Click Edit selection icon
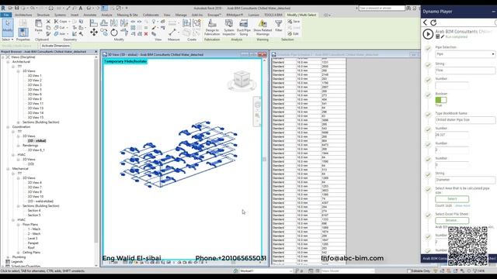The image size is (497, 279). [294, 33]
